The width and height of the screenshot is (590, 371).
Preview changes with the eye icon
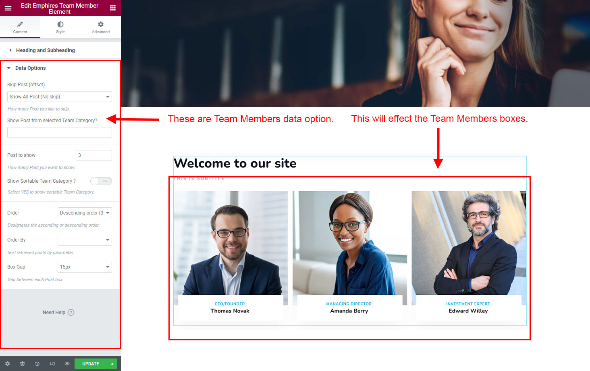[67, 364]
